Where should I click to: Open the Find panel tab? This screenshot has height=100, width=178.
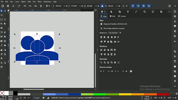144,12
